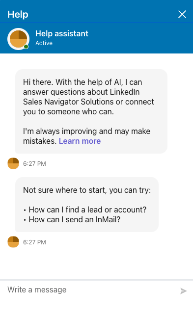Select 'How can I find a lead or account?'
Screen dimensions: 193x315
(87, 210)
